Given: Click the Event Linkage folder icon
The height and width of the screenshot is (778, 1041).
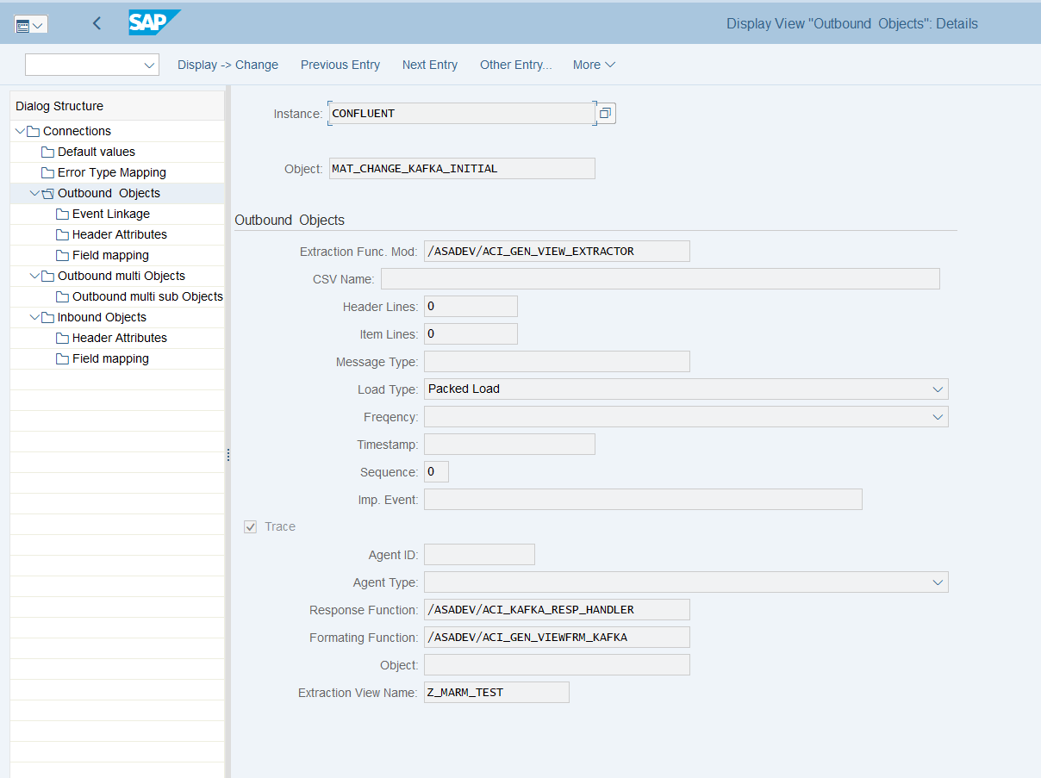Looking at the screenshot, I should (x=63, y=214).
